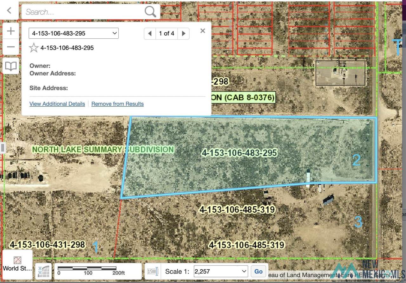Open the bookmarks book icon
406x283 pixels.
pos(11,66)
